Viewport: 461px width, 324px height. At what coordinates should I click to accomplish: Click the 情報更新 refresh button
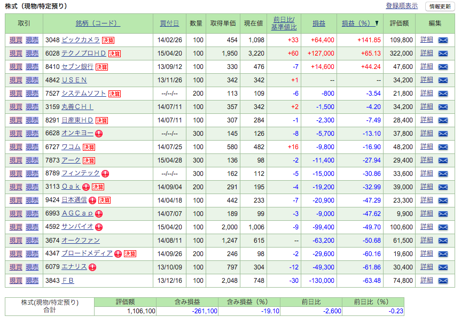(440, 6)
